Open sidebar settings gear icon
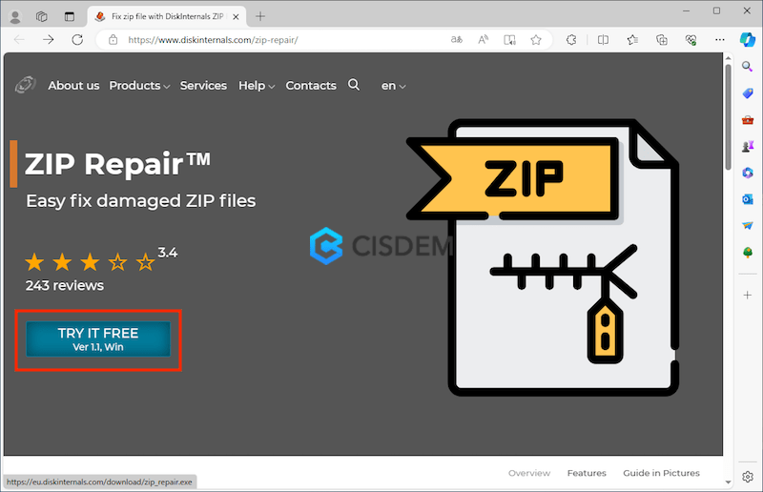The width and height of the screenshot is (763, 492). 747,476
